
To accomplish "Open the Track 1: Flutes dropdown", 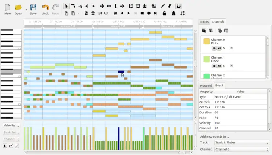I will tap(241, 143).
